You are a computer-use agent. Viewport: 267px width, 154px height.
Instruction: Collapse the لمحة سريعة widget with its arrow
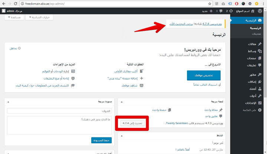[122, 102]
